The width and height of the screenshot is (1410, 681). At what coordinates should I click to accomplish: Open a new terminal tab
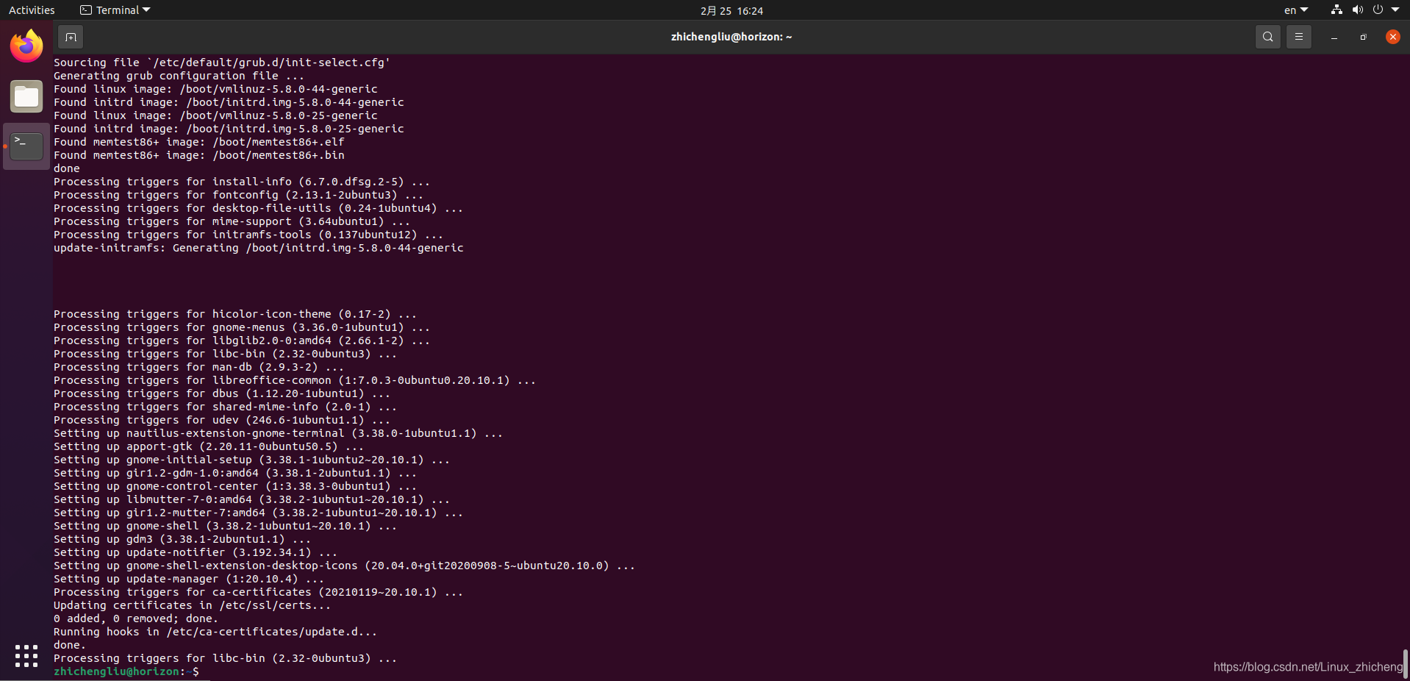[71, 37]
